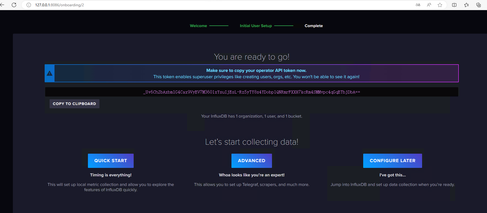Click 'Whoa looks like you're an expert!' caption
The height and width of the screenshot is (213, 487).
pos(252,175)
